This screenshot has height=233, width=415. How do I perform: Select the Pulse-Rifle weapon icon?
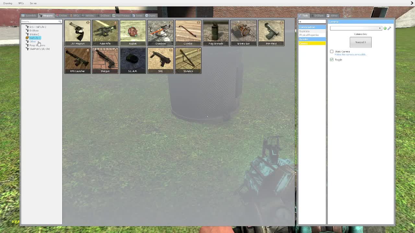click(x=105, y=33)
